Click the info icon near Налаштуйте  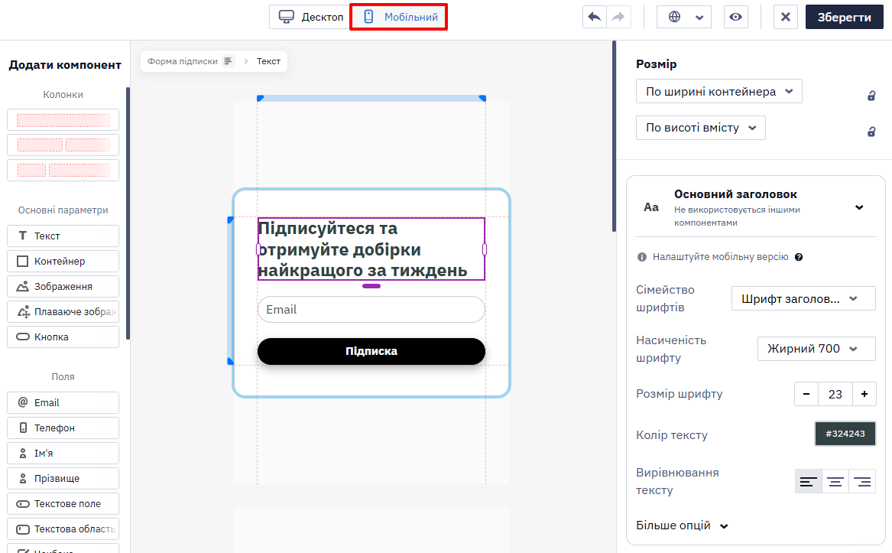coord(642,257)
